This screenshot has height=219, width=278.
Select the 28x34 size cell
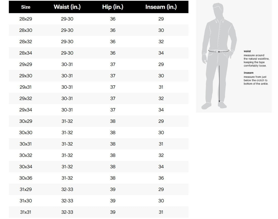pos(26,53)
